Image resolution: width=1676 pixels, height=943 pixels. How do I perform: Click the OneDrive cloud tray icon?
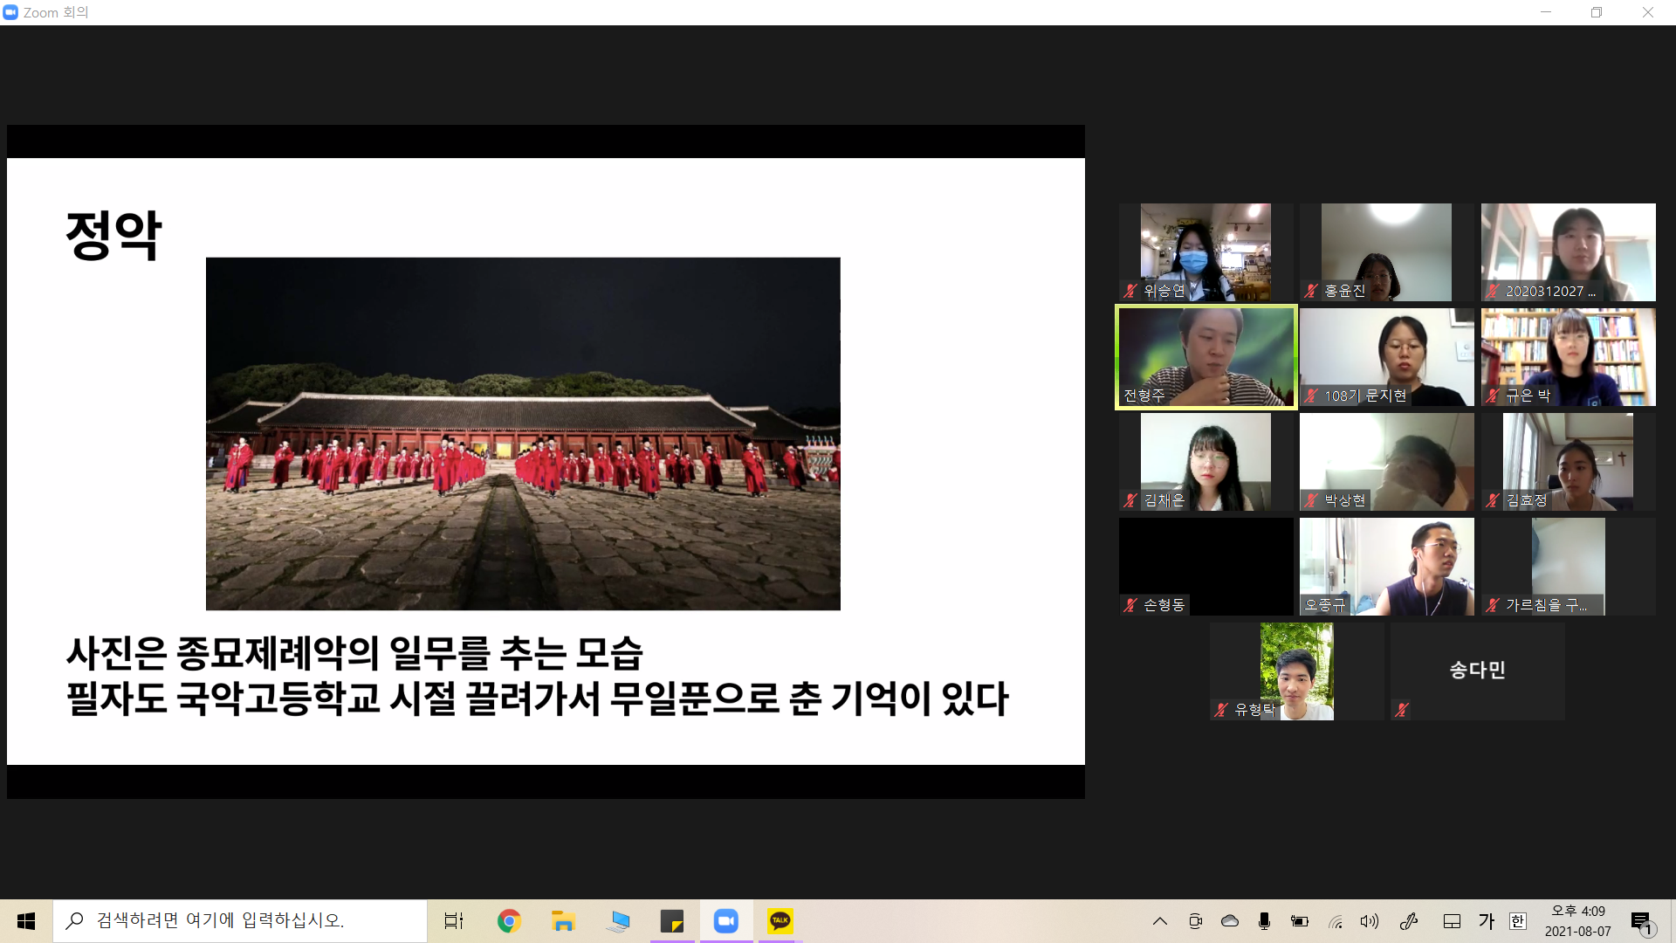[1230, 921]
